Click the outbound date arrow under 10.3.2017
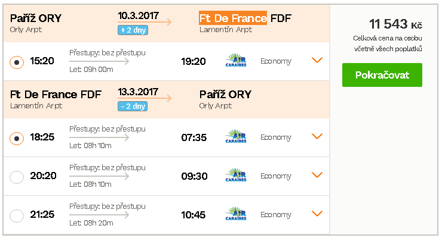 145,22
